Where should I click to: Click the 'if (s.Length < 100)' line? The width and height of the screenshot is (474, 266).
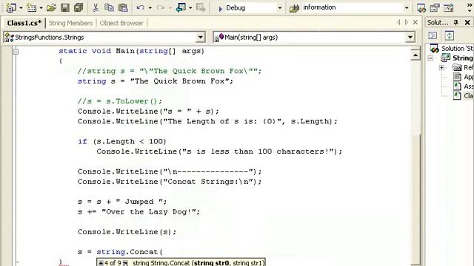(121, 141)
